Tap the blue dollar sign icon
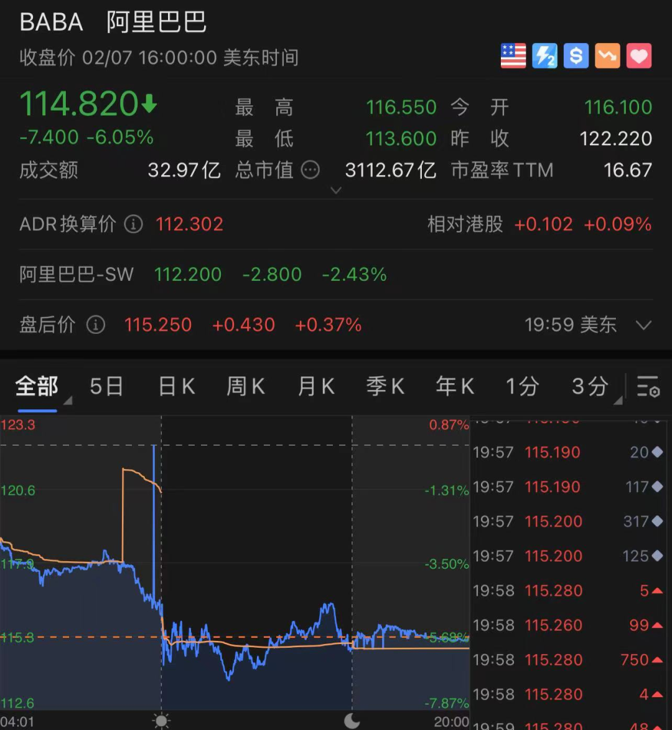The image size is (672, 730). [x=576, y=56]
